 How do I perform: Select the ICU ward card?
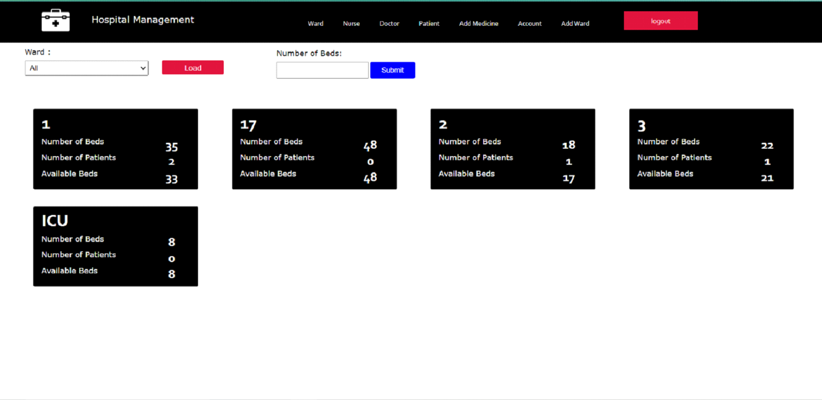[115, 246]
